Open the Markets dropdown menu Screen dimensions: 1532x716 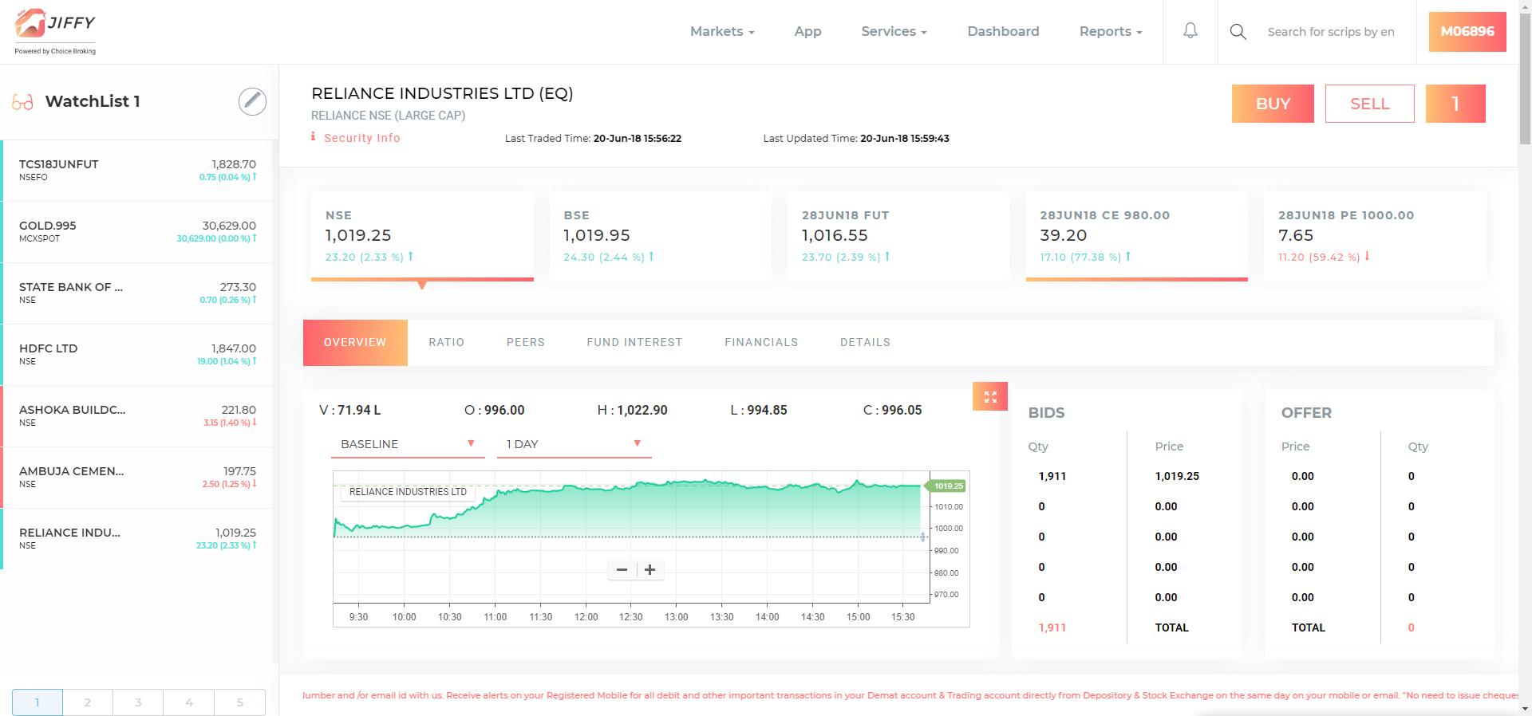(x=722, y=32)
